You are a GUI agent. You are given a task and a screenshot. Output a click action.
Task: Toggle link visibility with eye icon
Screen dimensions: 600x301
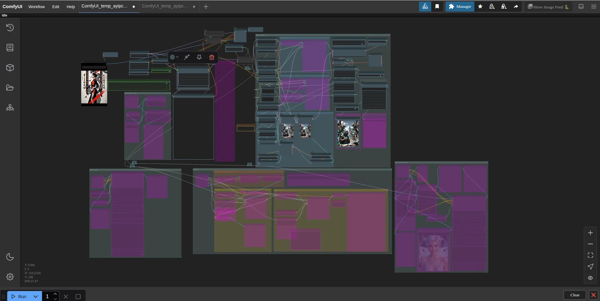click(x=590, y=278)
